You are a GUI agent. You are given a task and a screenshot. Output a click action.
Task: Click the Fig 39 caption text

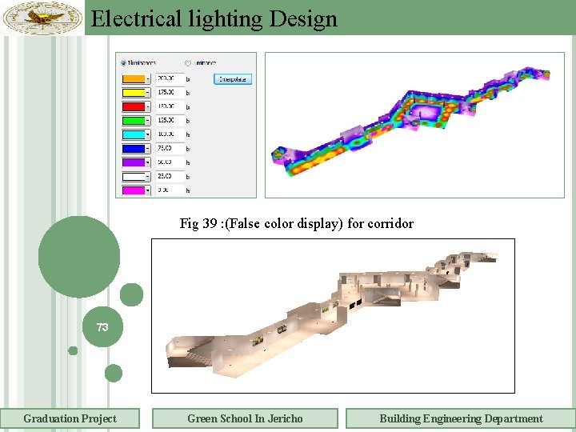pos(297,223)
